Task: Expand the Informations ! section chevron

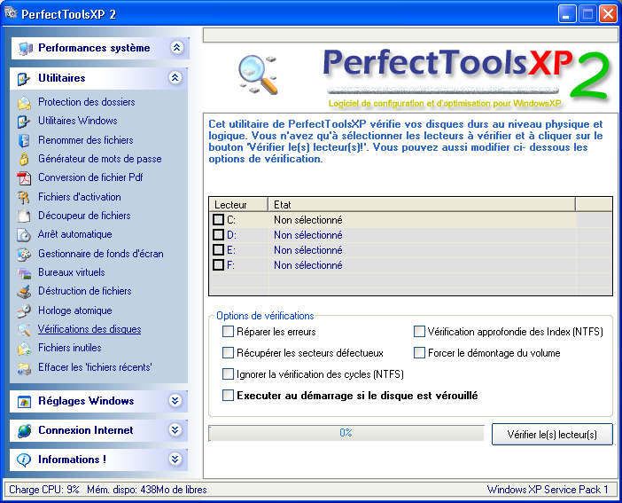Action: 175,459
